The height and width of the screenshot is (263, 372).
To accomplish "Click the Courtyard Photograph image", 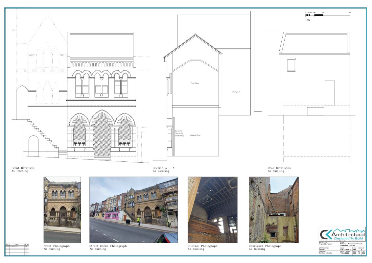I will 273,209.
